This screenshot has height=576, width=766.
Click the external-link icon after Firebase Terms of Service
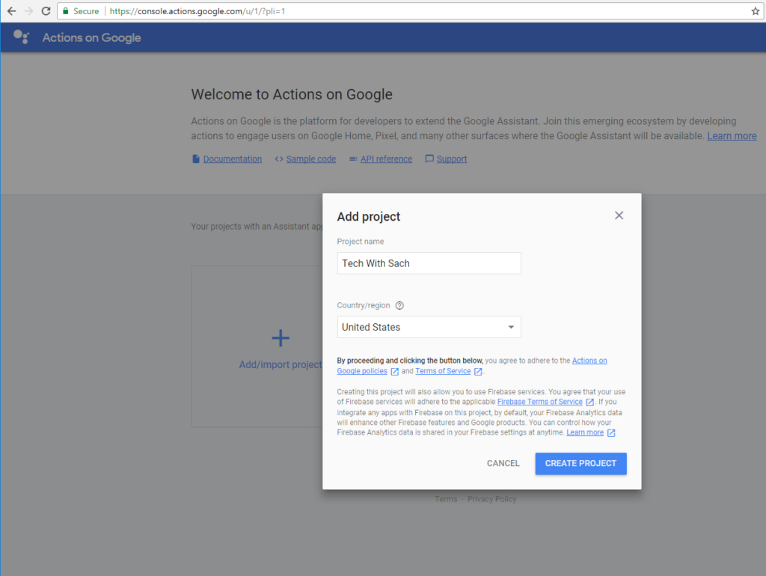pyautogui.click(x=590, y=402)
